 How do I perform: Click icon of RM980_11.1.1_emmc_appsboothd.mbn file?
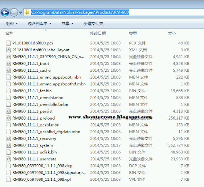pos(8,84)
